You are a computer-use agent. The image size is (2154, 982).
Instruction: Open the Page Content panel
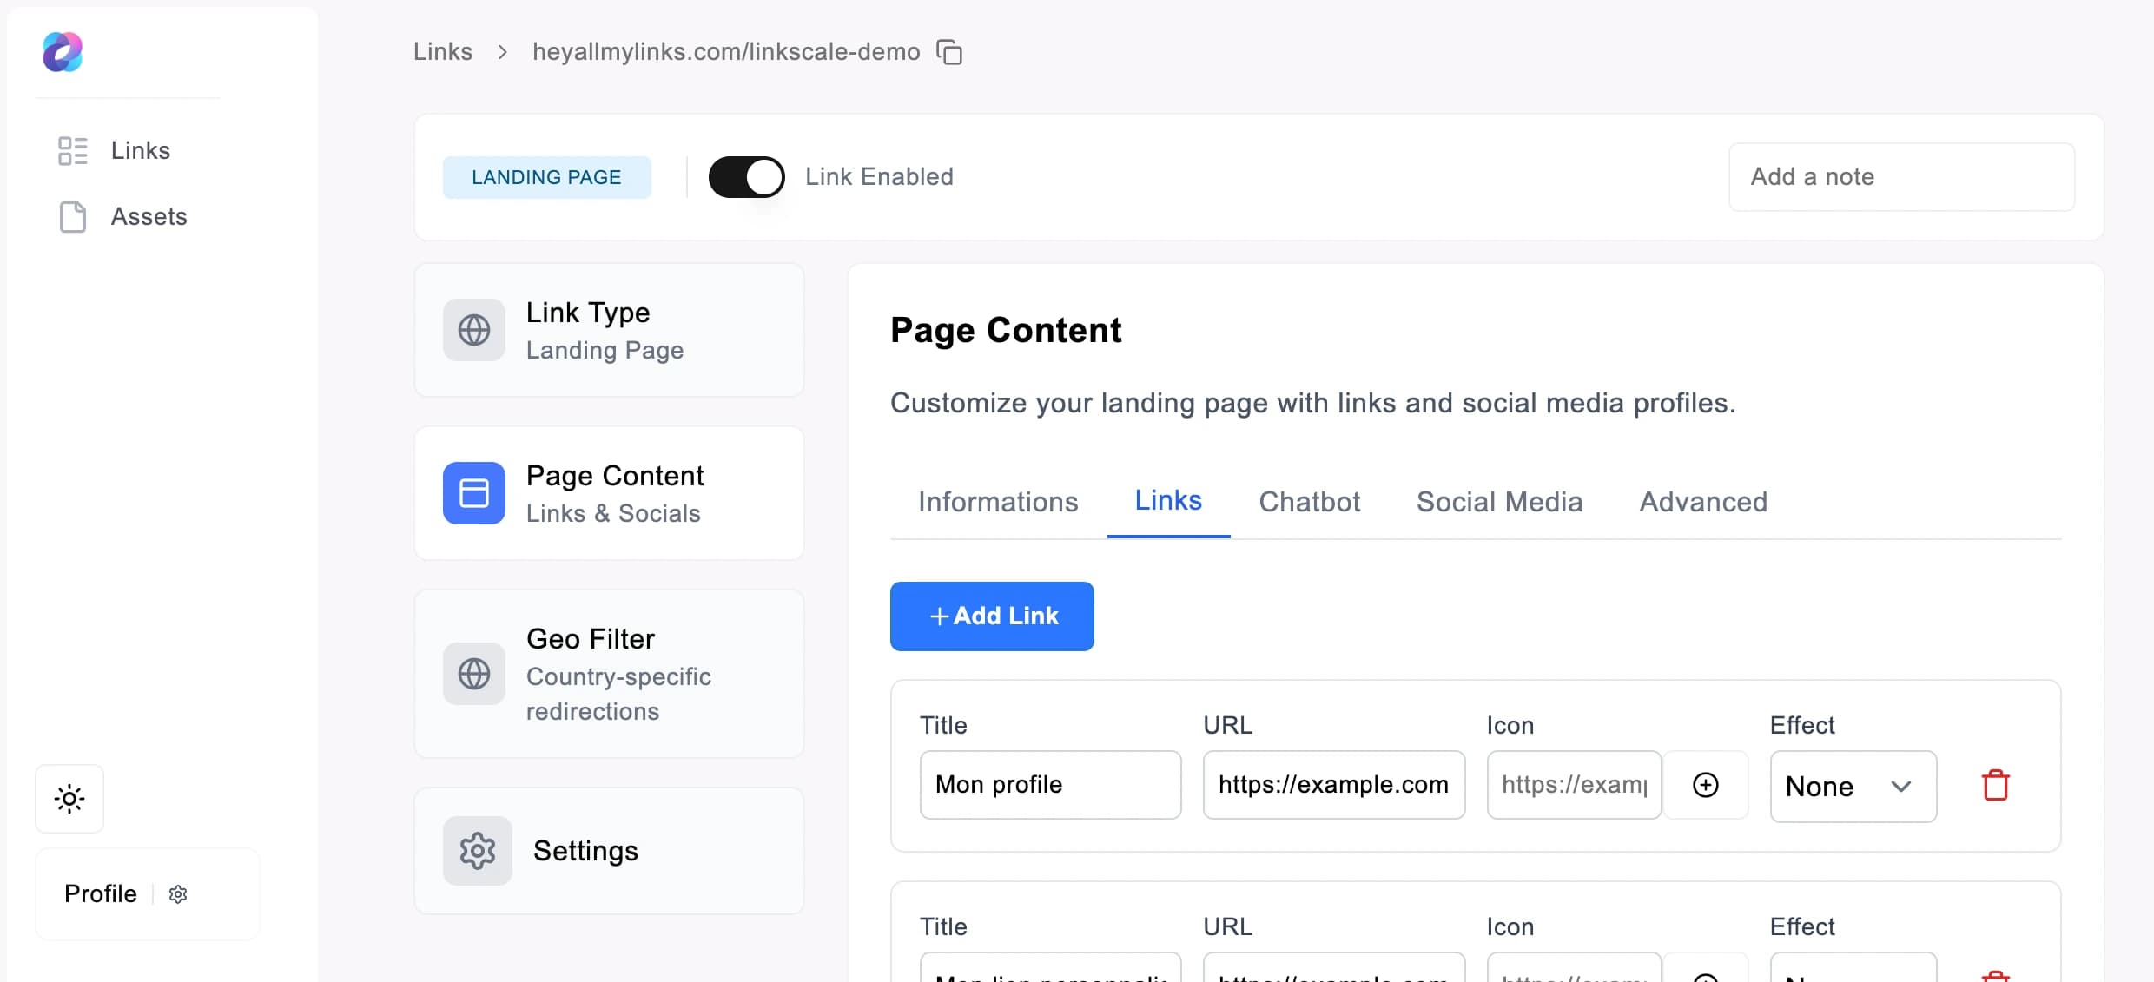pyautogui.click(x=609, y=493)
